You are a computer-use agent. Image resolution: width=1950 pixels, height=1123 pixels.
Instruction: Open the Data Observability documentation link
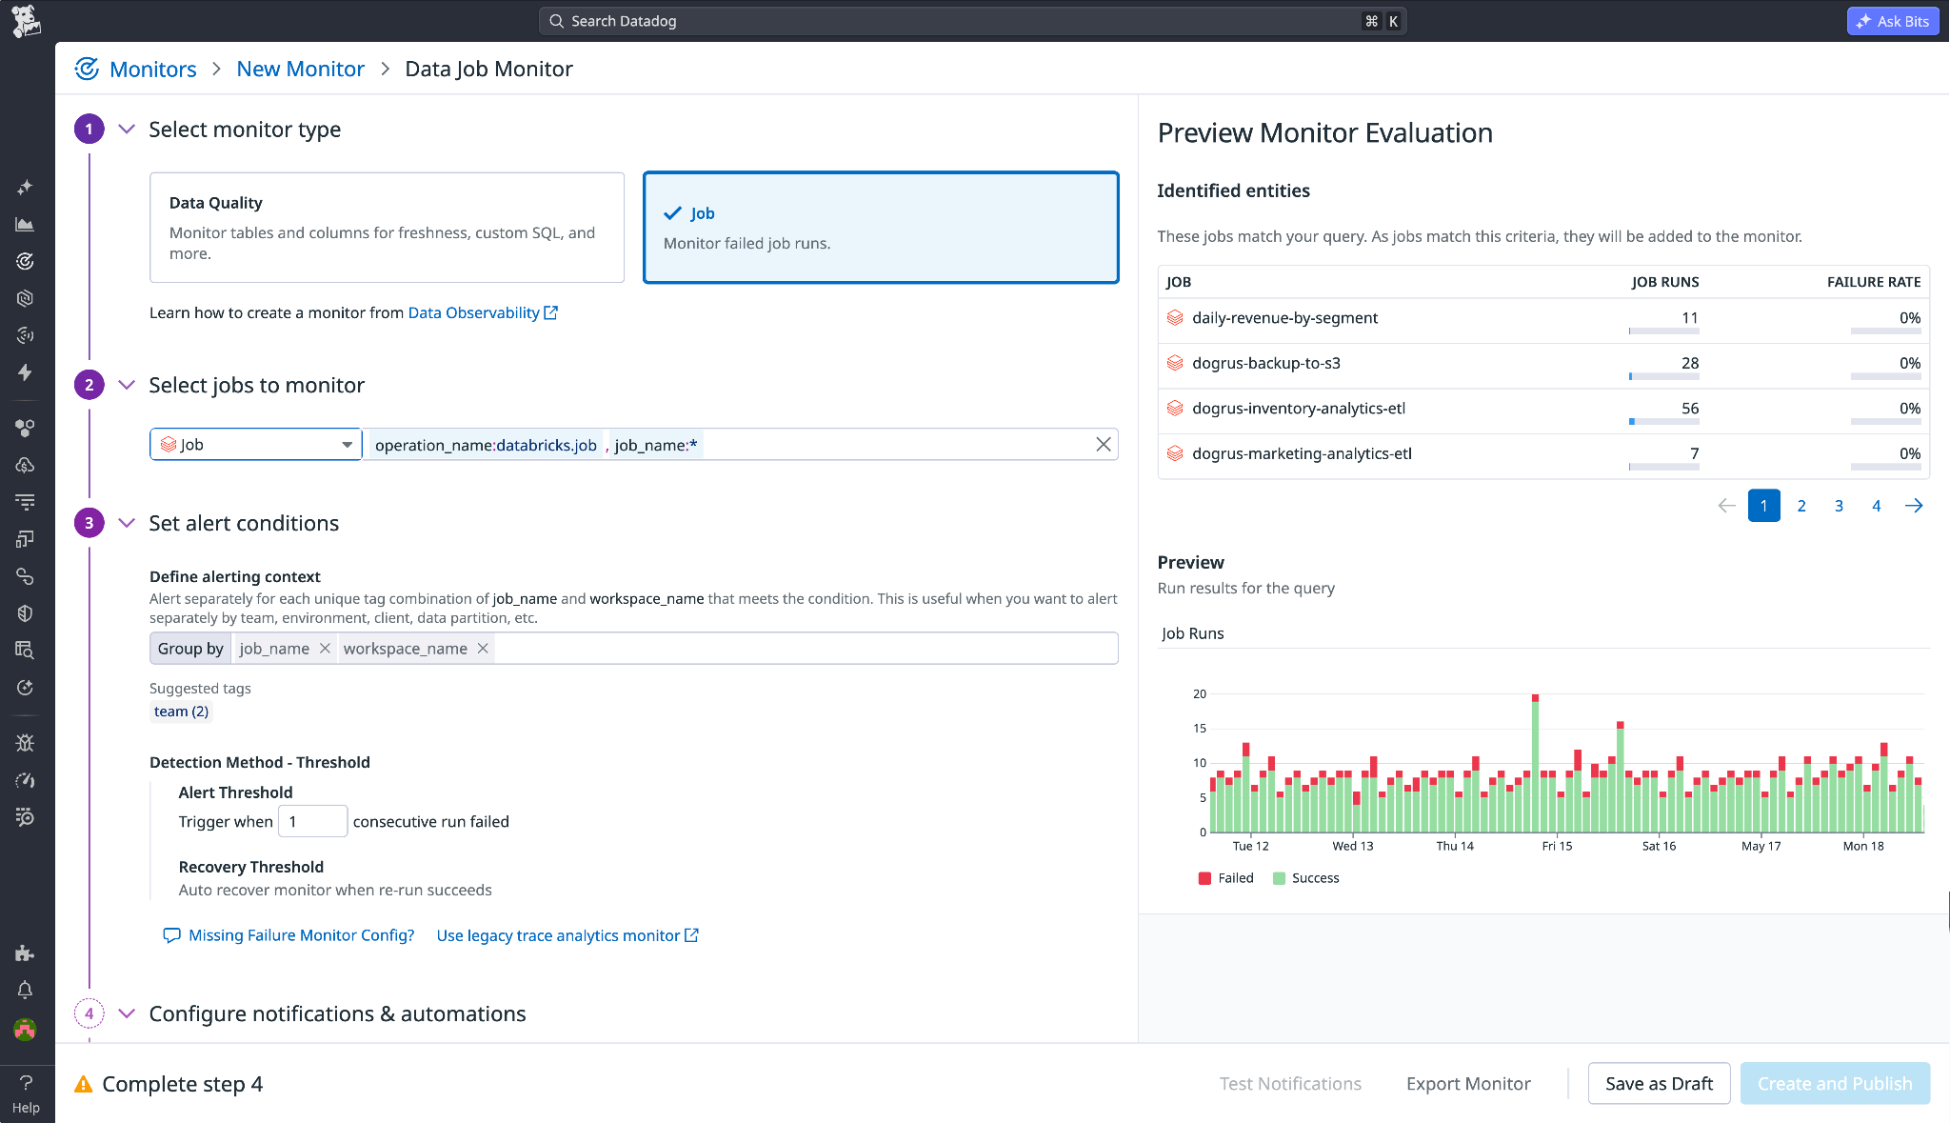(483, 312)
